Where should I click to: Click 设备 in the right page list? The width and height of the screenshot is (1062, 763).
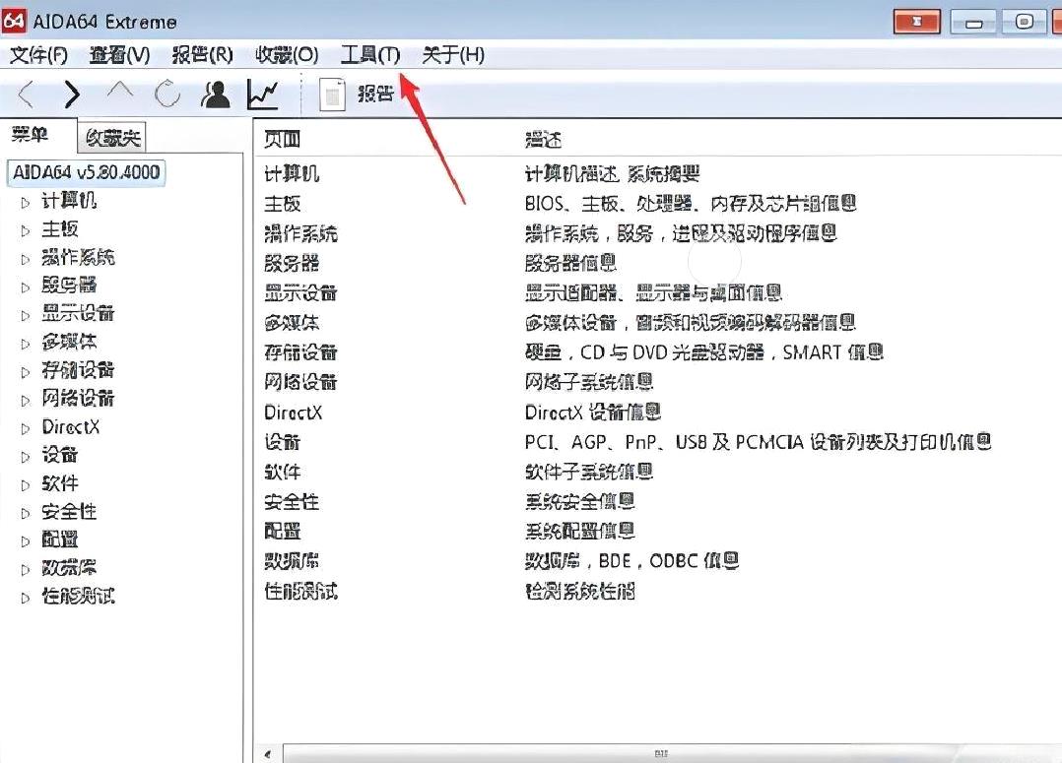[283, 442]
